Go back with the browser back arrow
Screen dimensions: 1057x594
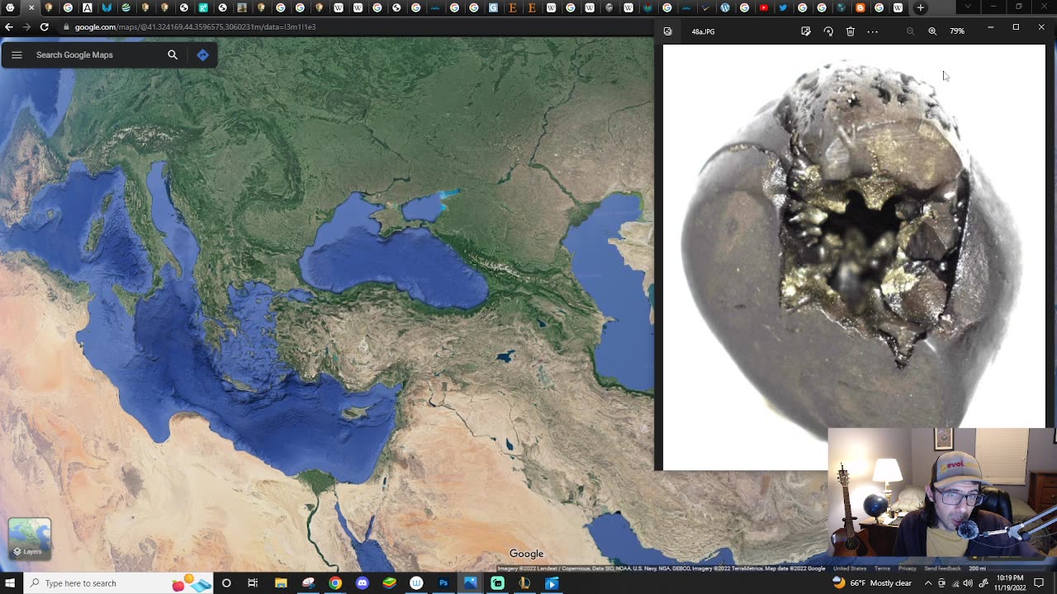[x=9, y=27]
